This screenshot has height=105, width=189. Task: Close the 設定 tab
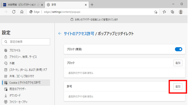pyautogui.click(x=86, y=5)
